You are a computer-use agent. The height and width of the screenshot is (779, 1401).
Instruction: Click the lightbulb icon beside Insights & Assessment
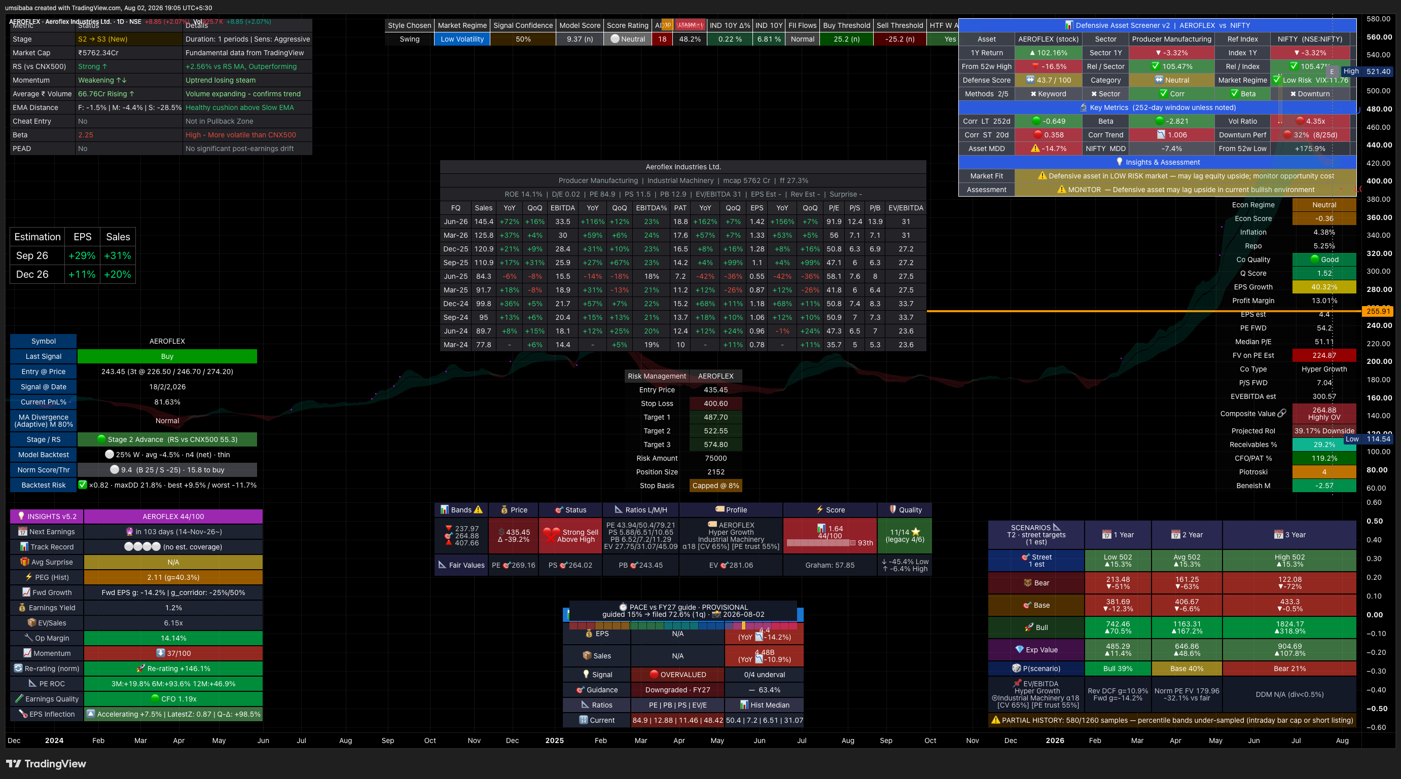1119,162
